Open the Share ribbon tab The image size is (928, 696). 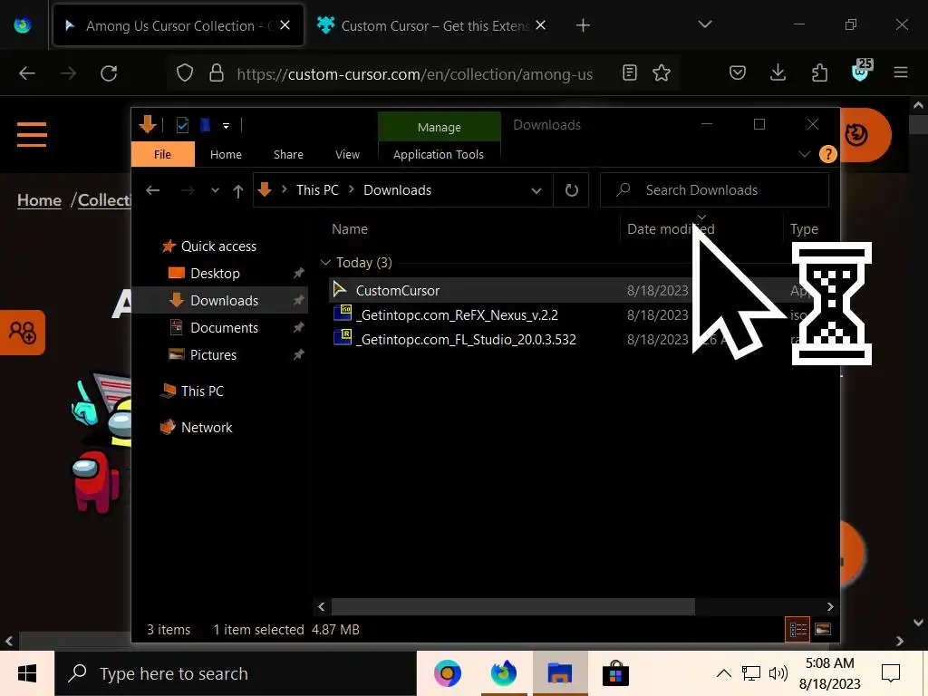(288, 154)
